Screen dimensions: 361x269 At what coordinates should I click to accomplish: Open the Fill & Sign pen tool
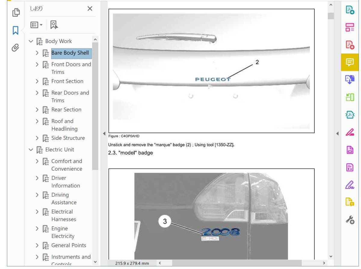[350, 185]
